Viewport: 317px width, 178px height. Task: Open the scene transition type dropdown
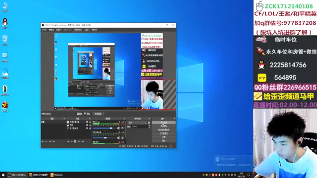137,123
